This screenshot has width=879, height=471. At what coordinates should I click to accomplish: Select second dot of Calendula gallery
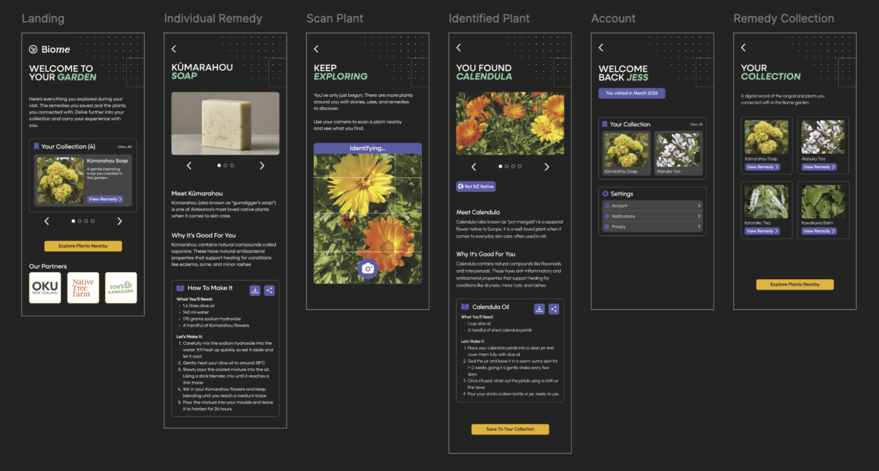[507, 167]
